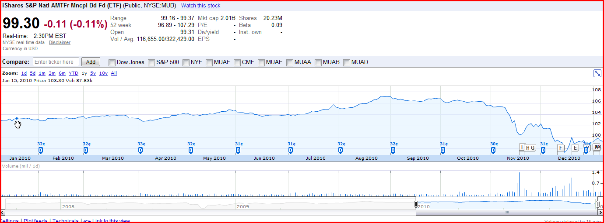Image resolution: width=604 pixels, height=223 pixels.
Task: Click the horizontal scrollbar thumb under the timeline
Action: click(x=507, y=213)
